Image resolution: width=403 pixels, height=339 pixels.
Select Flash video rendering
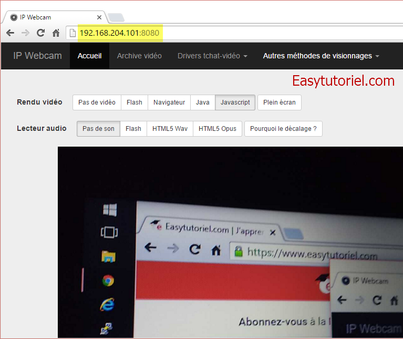pyautogui.click(x=135, y=102)
